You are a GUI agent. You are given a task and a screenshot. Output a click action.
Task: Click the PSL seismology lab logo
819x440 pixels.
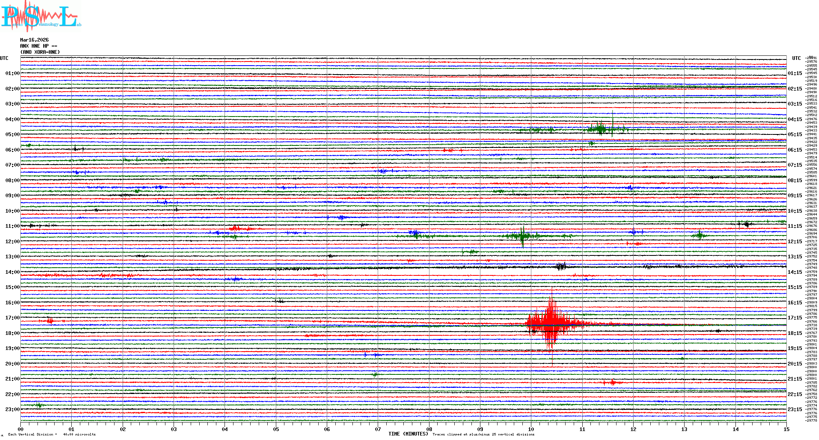pyautogui.click(x=41, y=16)
